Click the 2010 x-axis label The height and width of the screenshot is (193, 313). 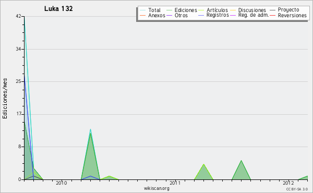pyautogui.click(x=61, y=183)
